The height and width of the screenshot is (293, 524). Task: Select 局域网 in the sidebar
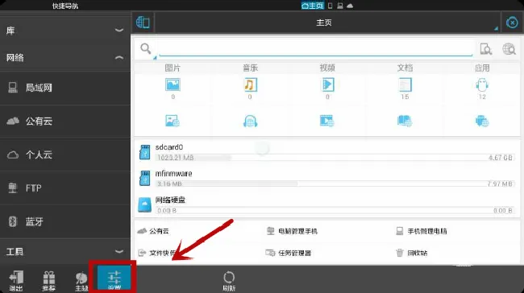(65, 88)
